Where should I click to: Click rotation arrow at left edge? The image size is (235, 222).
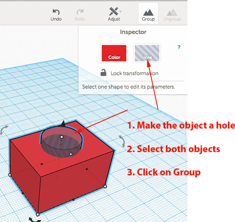(4, 130)
